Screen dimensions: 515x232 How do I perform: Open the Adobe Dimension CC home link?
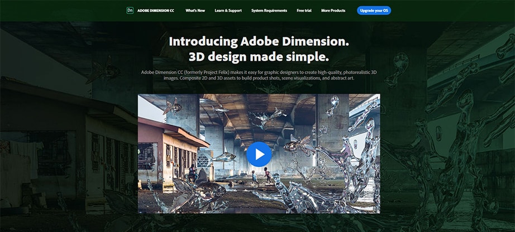pos(156,11)
